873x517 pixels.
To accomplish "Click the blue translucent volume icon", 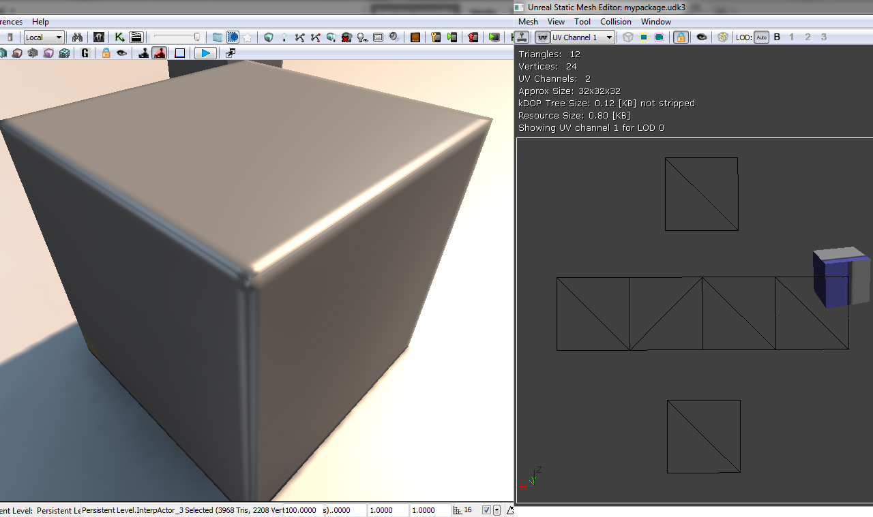I will pyautogui.click(x=218, y=37).
